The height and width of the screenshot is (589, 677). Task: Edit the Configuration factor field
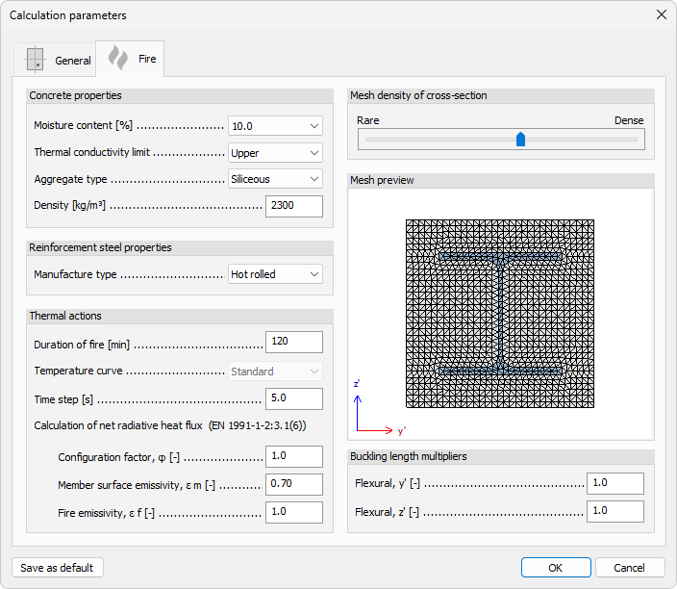pos(294,456)
